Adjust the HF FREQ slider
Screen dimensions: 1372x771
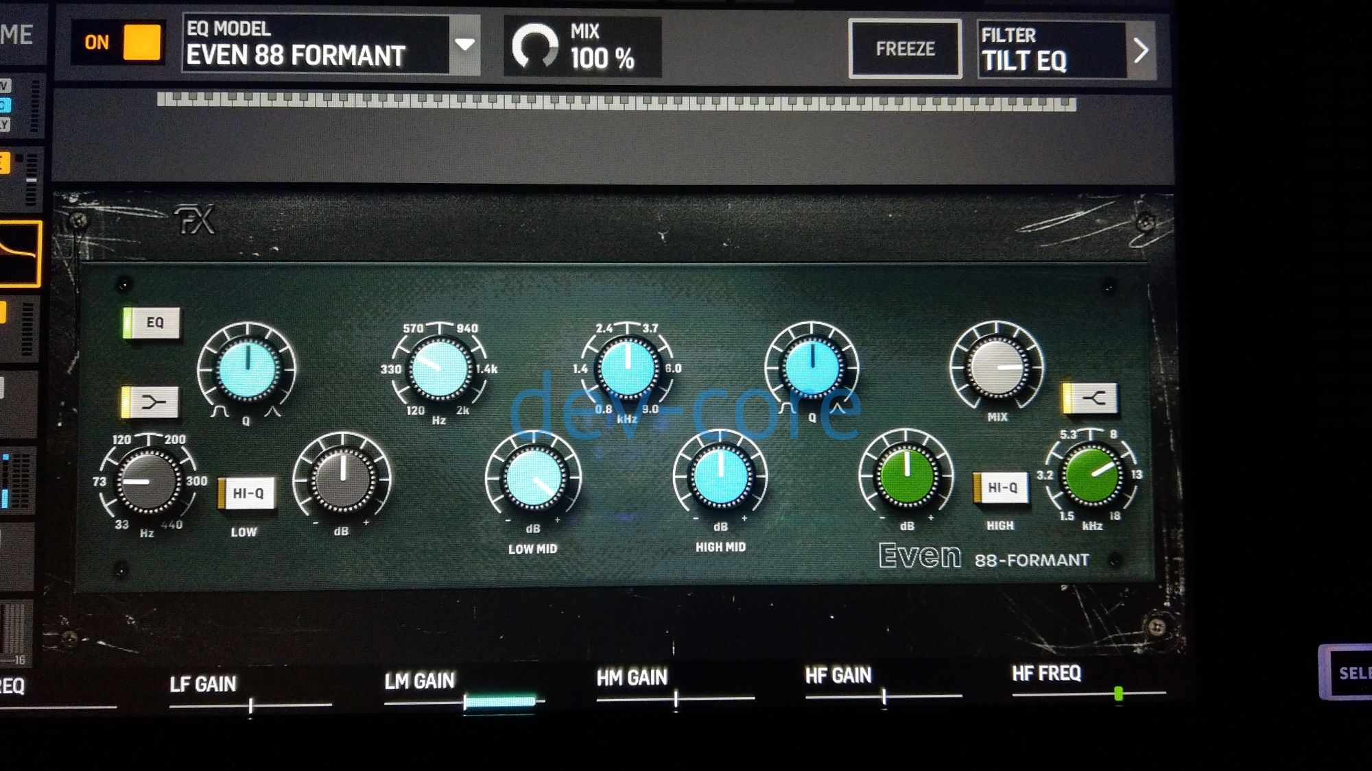point(1089,694)
